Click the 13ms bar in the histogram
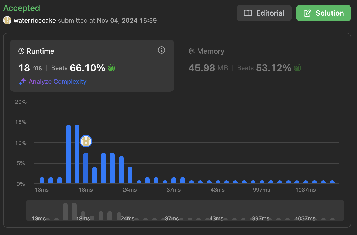Screen dimensions: 357x235 42,181
